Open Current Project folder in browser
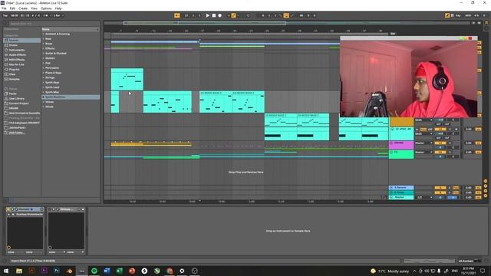Screen dimensions: 491x276 click(x=22, y=103)
